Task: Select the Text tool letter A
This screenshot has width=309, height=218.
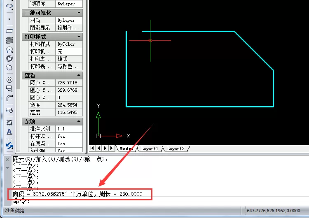Action: [9, 132]
